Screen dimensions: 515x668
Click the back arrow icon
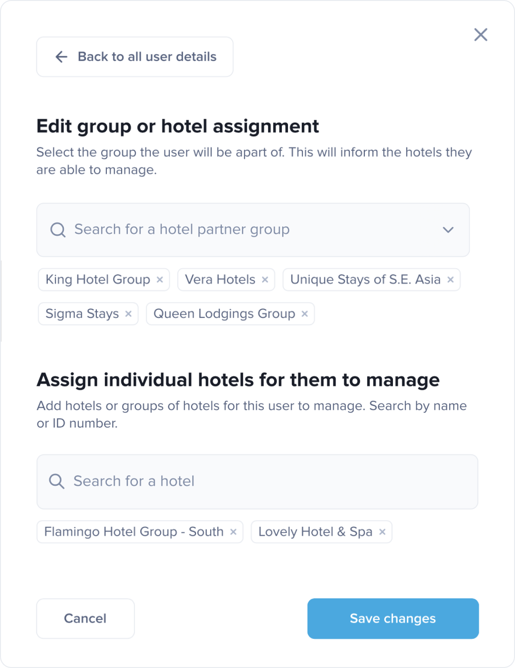(62, 57)
